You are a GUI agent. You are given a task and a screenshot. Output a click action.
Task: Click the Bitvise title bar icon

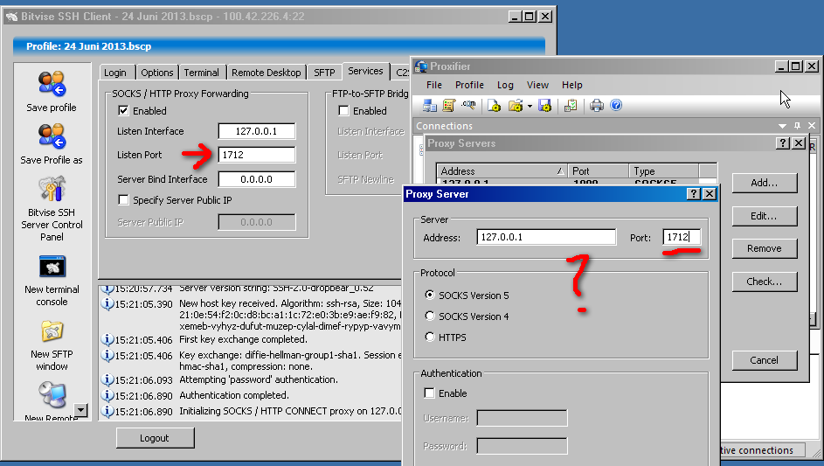[x=11, y=17]
